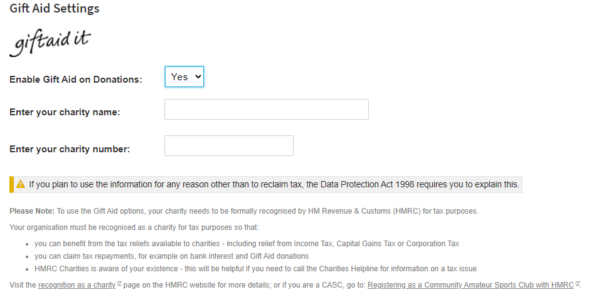Click the 'Enter your charity number:' label
Viewport: 589px width, 302px height.
pos(70,149)
